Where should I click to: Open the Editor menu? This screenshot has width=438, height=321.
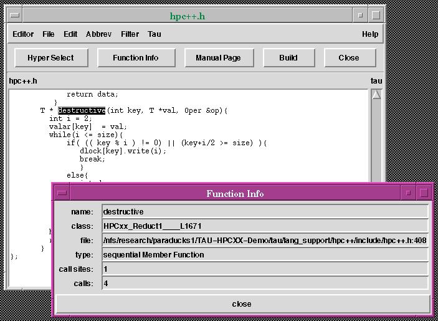click(x=23, y=34)
